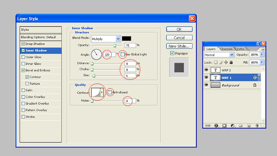Click the angle dial in Inner Shadow

(97, 54)
